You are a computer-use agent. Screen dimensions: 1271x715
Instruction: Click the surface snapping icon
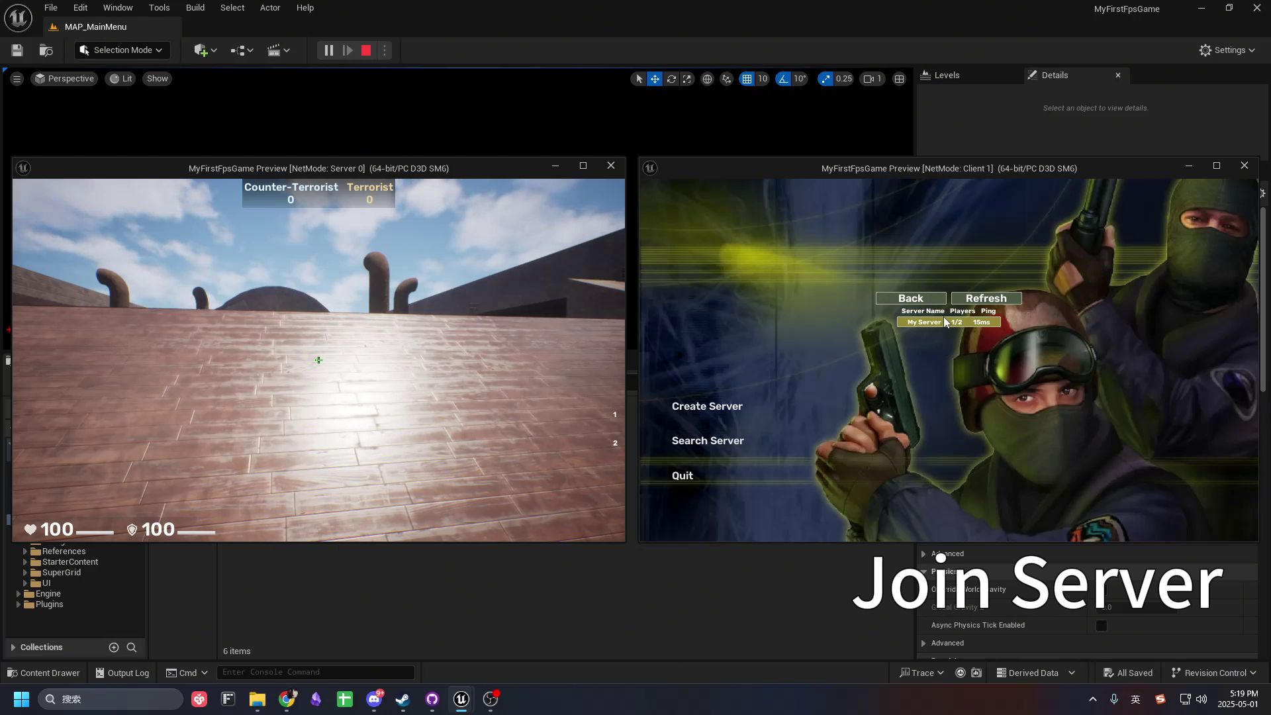pyautogui.click(x=726, y=79)
